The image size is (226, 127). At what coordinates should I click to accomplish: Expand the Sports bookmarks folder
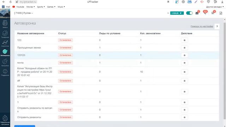pos(41,7)
